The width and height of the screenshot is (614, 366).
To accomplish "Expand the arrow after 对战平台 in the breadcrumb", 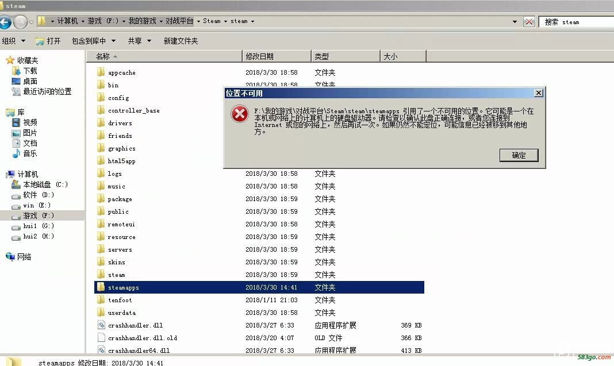I will click(198, 21).
